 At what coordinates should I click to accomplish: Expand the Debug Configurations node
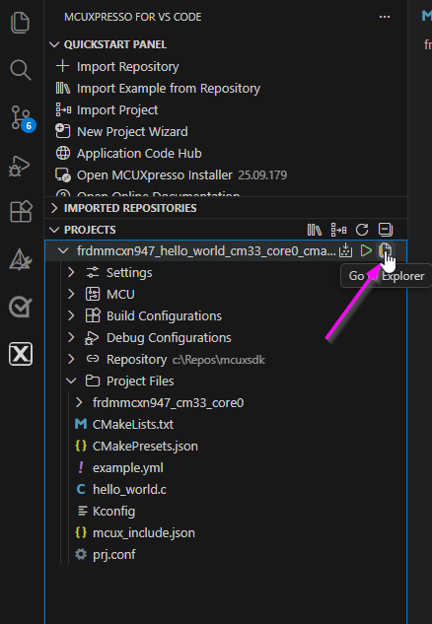coord(71,337)
